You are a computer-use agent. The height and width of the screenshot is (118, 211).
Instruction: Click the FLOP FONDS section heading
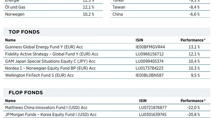26,93
